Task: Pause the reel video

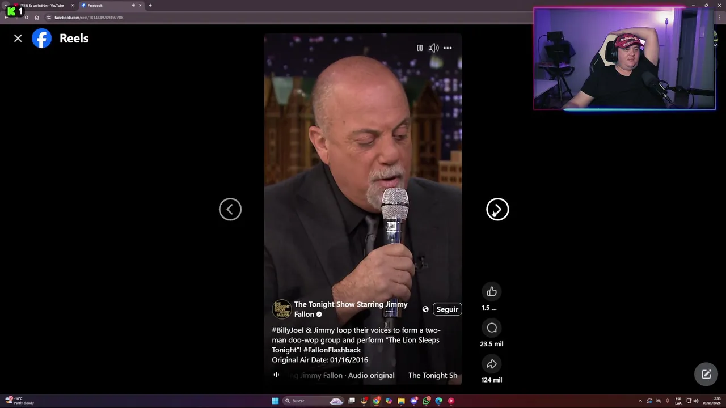Action: pos(420,48)
